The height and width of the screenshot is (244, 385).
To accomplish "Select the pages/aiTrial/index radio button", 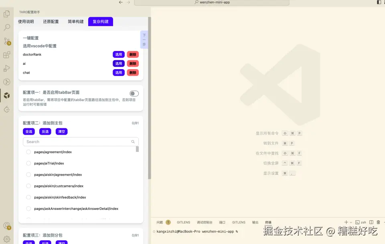I will point(28,163).
